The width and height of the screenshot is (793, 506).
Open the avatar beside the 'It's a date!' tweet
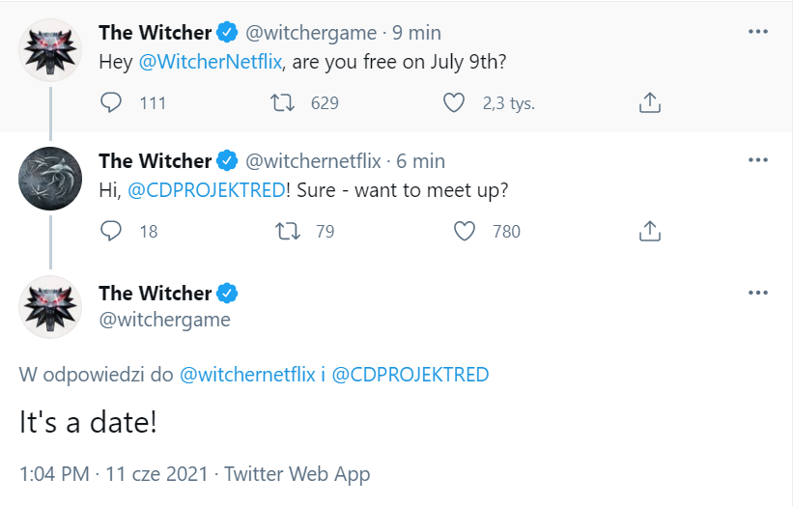pyautogui.click(x=50, y=307)
